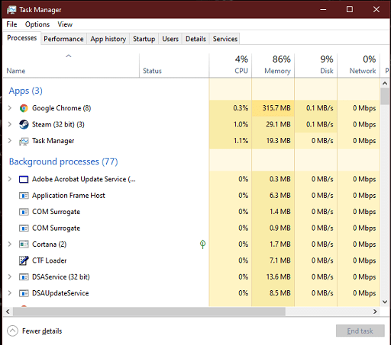Viewport: 391px width, 345px height.
Task: Open the File menu
Action: pyautogui.click(x=11, y=24)
